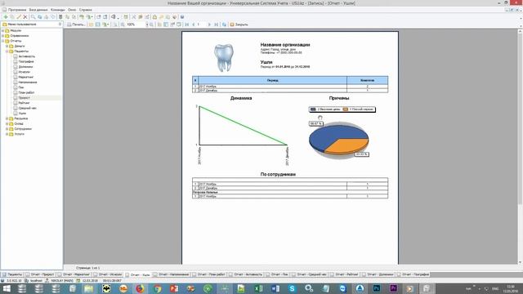
Task: Expand the Модули folder
Action: pos(3,31)
